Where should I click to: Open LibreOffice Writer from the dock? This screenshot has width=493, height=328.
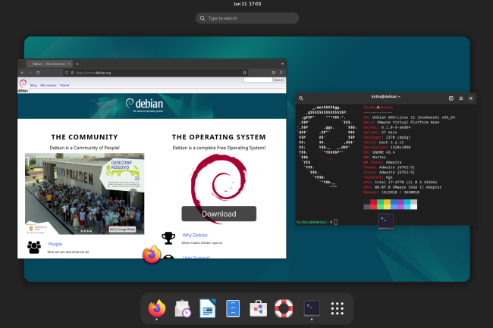208,308
